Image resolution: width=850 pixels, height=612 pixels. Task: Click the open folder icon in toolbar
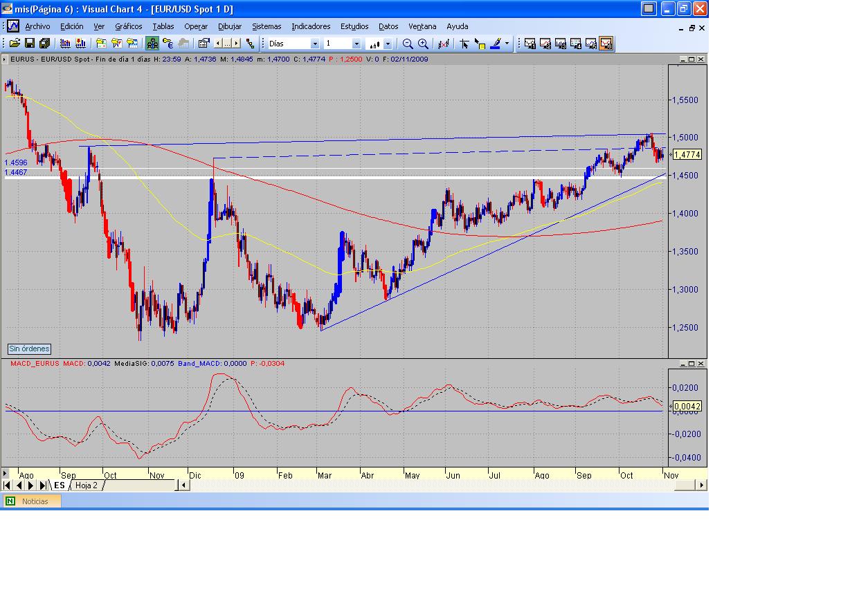(x=15, y=44)
